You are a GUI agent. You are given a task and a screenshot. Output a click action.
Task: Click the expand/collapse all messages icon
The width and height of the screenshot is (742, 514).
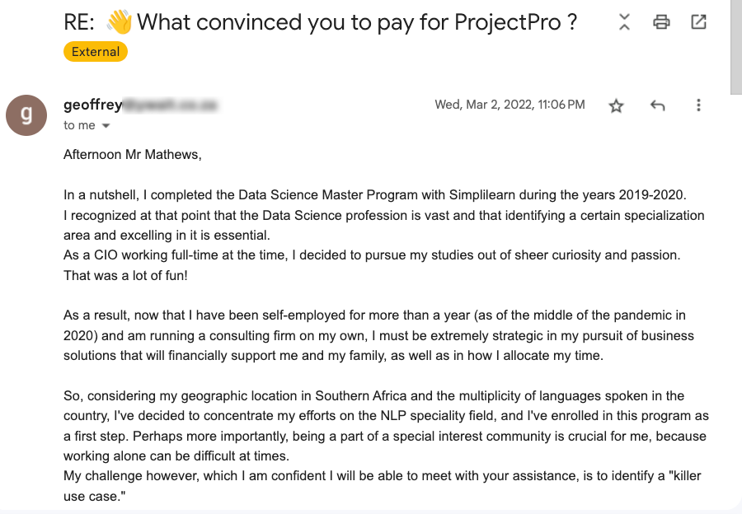(624, 23)
